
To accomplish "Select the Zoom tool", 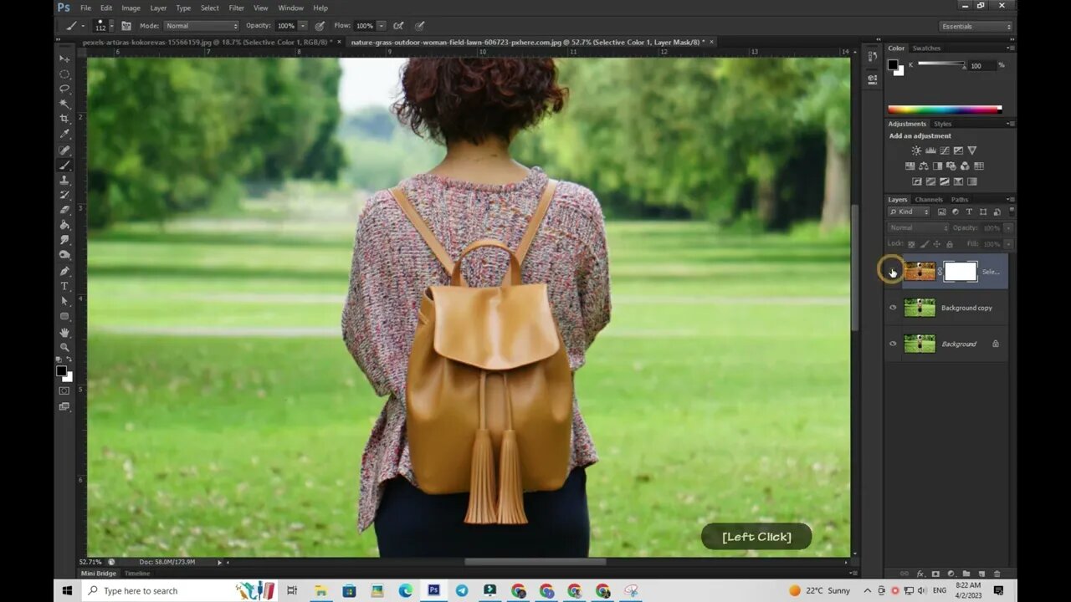I will (64, 347).
